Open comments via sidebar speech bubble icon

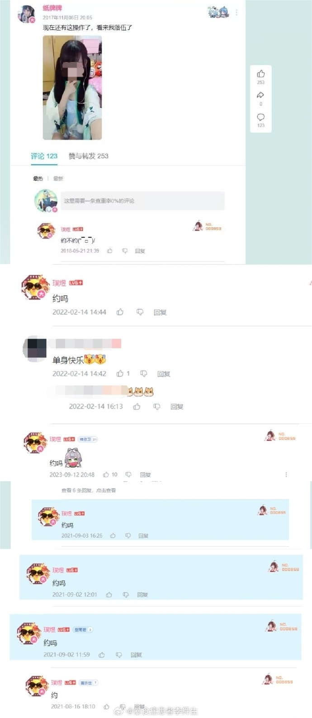[261, 117]
